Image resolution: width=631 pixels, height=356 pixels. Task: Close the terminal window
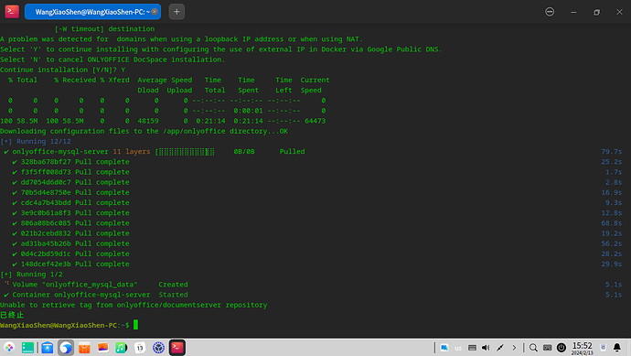pos(619,12)
